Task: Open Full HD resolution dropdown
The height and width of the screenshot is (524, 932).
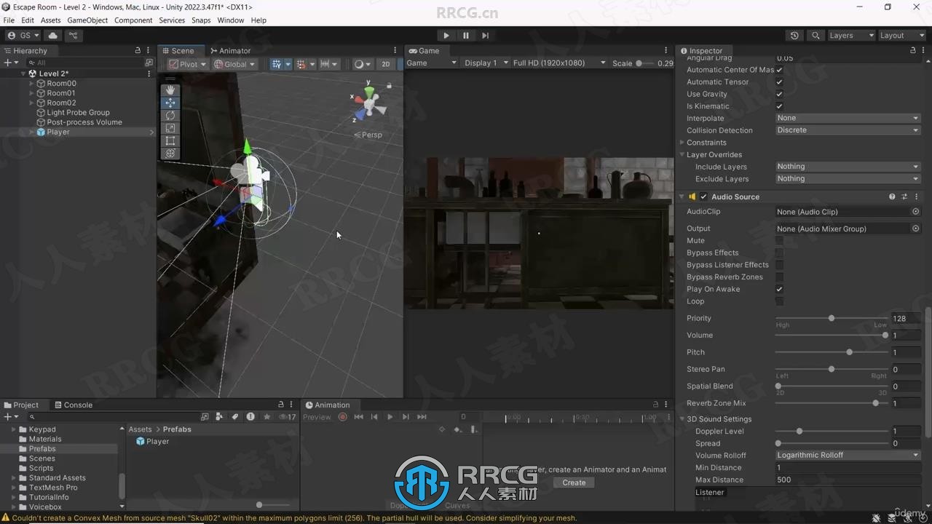Action: click(x=558, y=63)
